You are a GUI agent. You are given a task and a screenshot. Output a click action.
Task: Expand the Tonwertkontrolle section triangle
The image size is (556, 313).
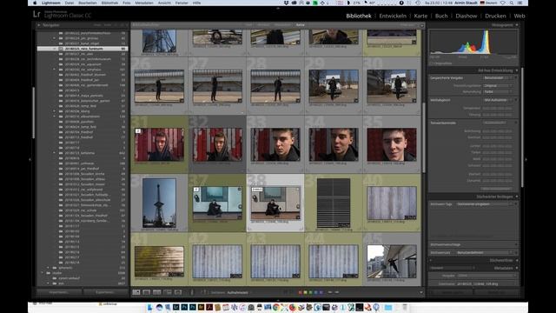(516, 123)
